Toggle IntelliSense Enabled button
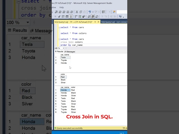Viewport: 179px width, 134px height. (71, 17)
